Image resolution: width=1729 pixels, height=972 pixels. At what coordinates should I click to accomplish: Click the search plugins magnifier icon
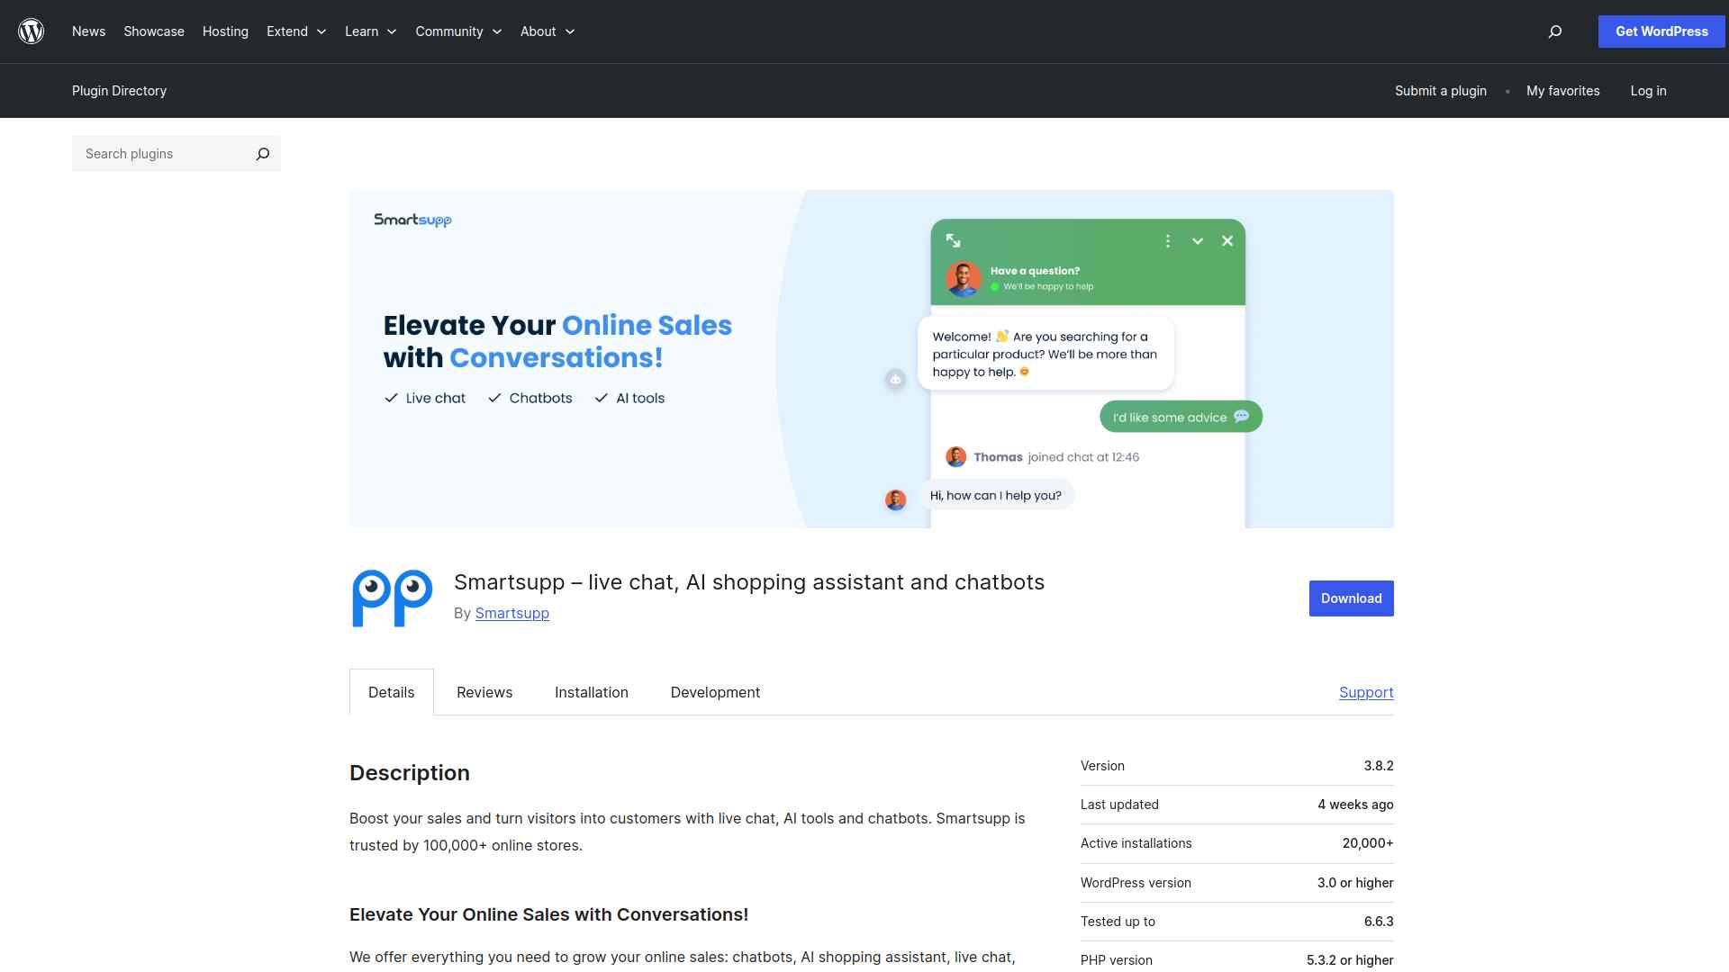coord(262,154)
